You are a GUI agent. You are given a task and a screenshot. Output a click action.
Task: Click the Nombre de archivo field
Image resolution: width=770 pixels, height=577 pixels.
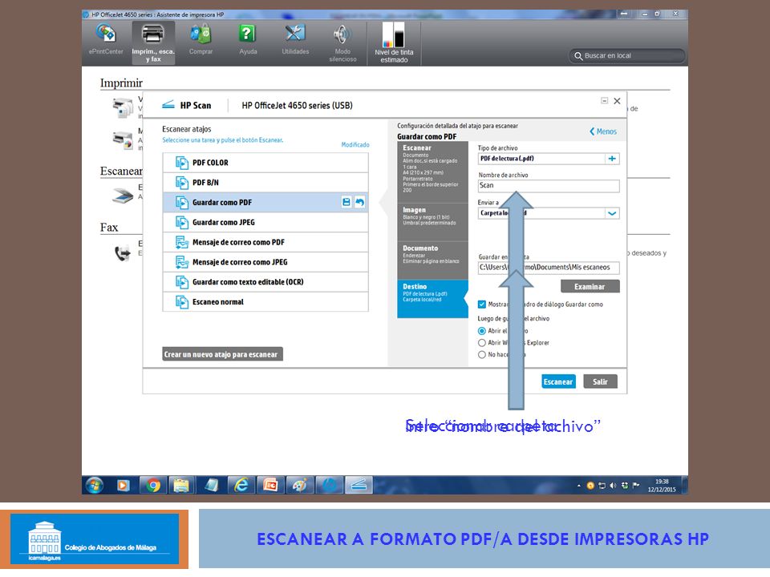549,185
